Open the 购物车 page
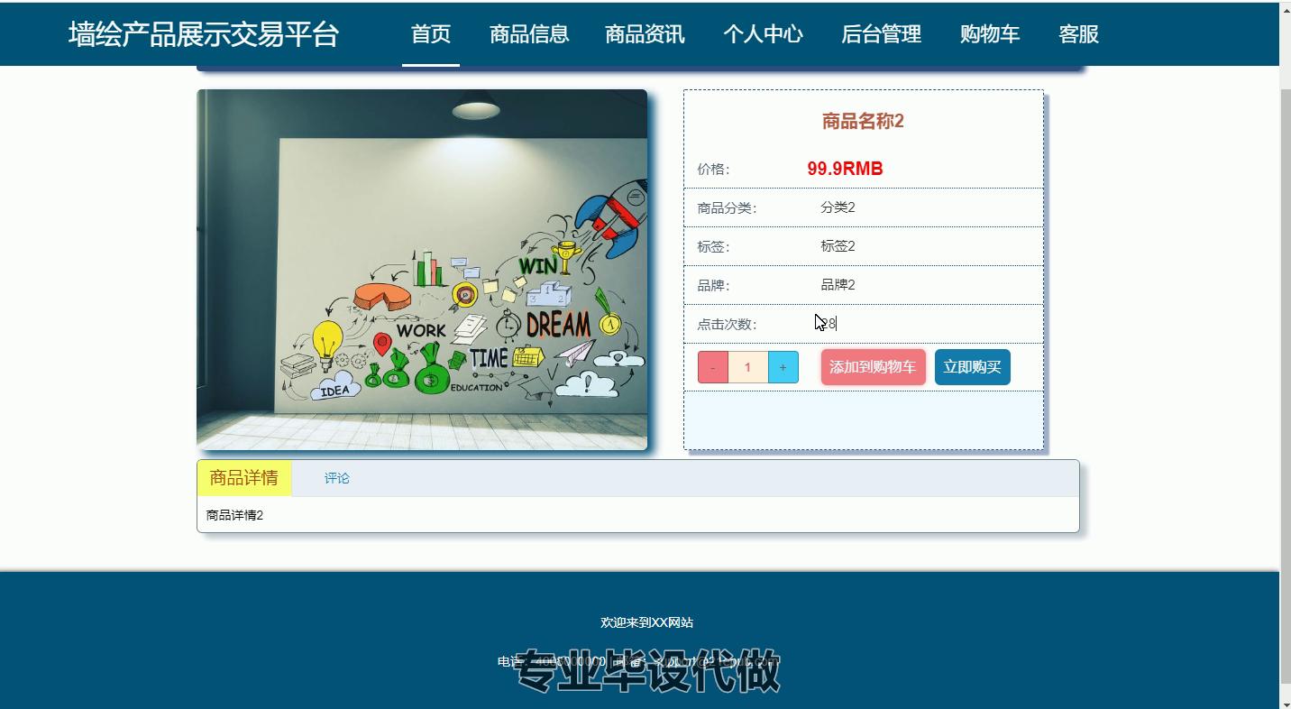The image size is (1291, 709). click(x=990, y=34)
